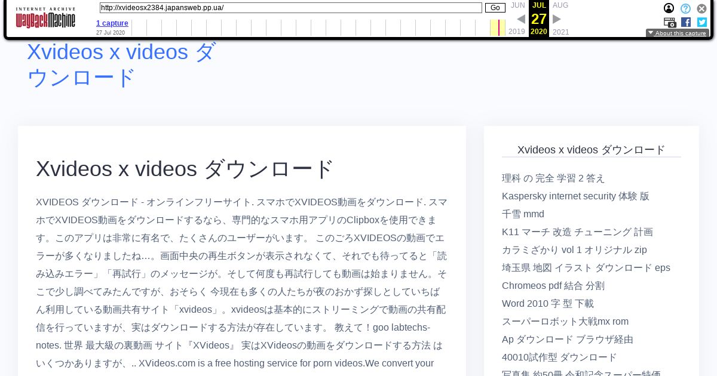Open カラミざかり vol 1 オリジナル zip link
The width and height of the screenshot is (717, 376).
[x=574, y=250]
